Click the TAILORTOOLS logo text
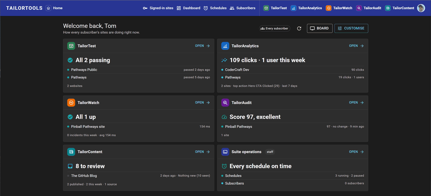Viewport: 431px width, 196px height. pos(24,8)
